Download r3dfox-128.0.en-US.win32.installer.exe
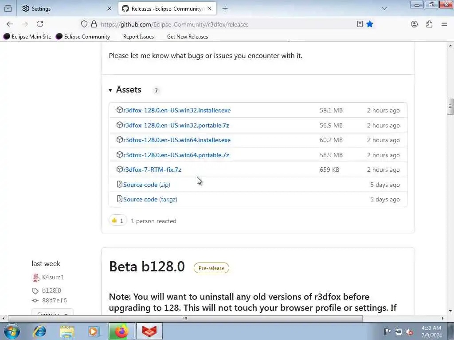454x340 pixels. [x=177, y=110]
